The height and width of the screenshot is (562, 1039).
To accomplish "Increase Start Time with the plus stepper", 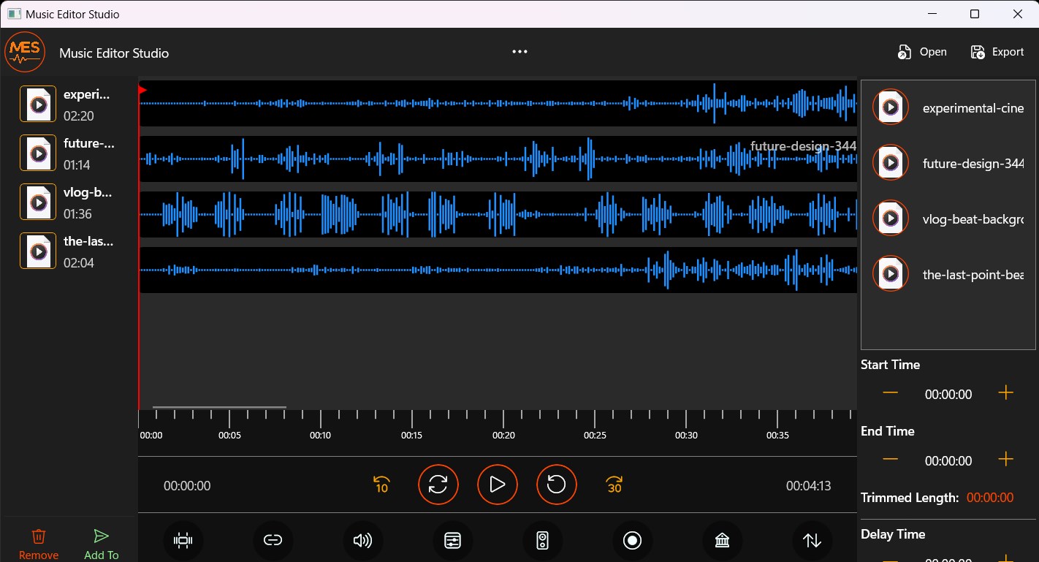I will tap(1005, 392).
